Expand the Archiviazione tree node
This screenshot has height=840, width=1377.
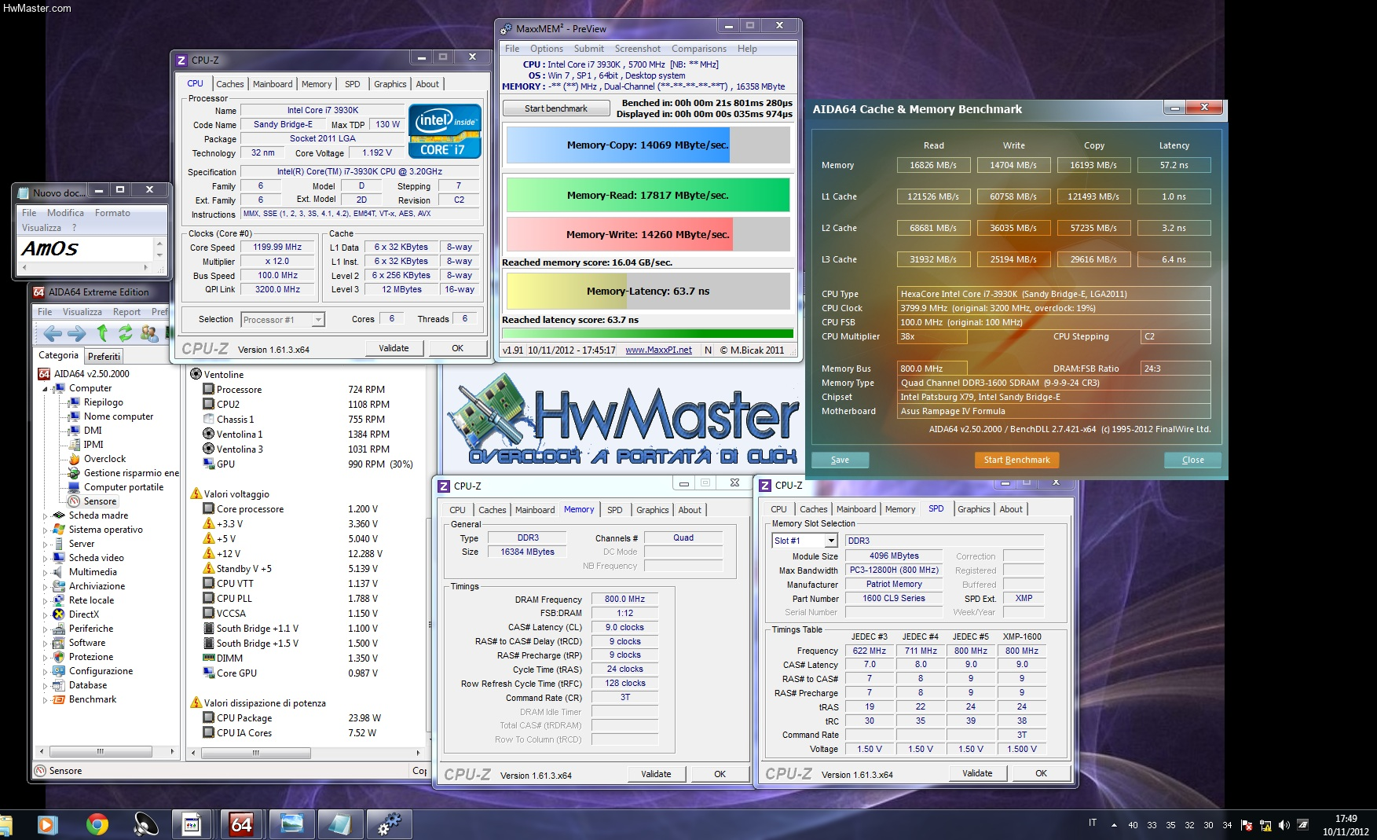45,587
